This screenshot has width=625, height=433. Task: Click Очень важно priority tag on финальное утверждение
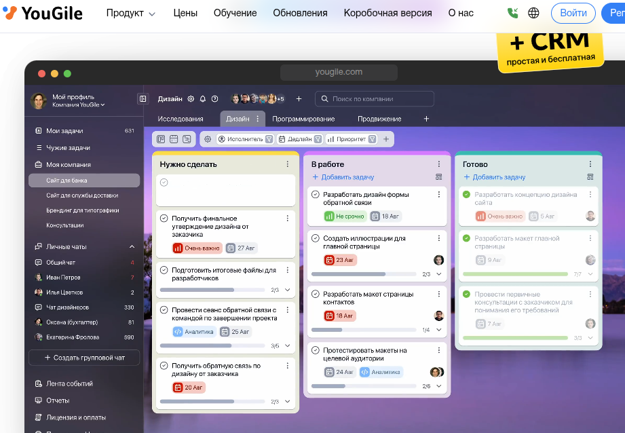pyautogui.click(x=197, y=248)
